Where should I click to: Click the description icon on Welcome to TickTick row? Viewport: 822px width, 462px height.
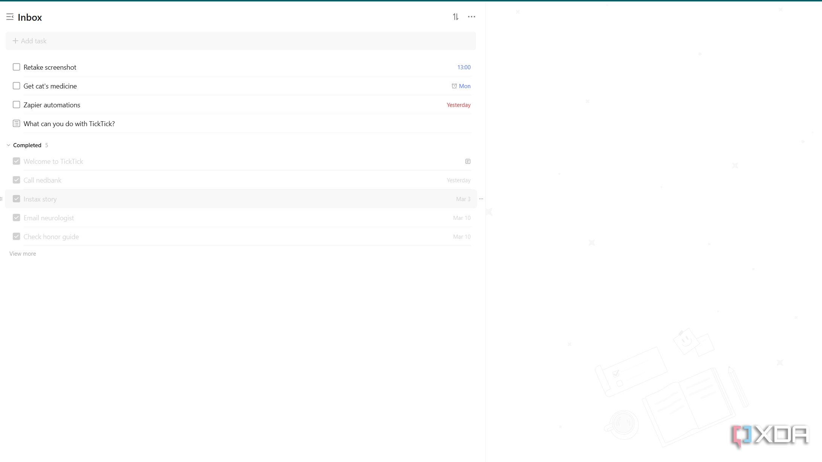pos(468,162)
